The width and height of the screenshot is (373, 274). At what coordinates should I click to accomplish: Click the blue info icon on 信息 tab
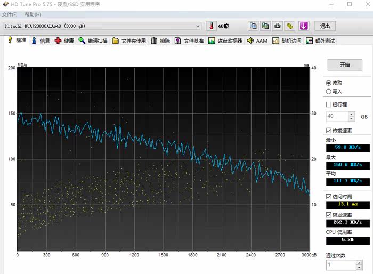coord(34,41)
